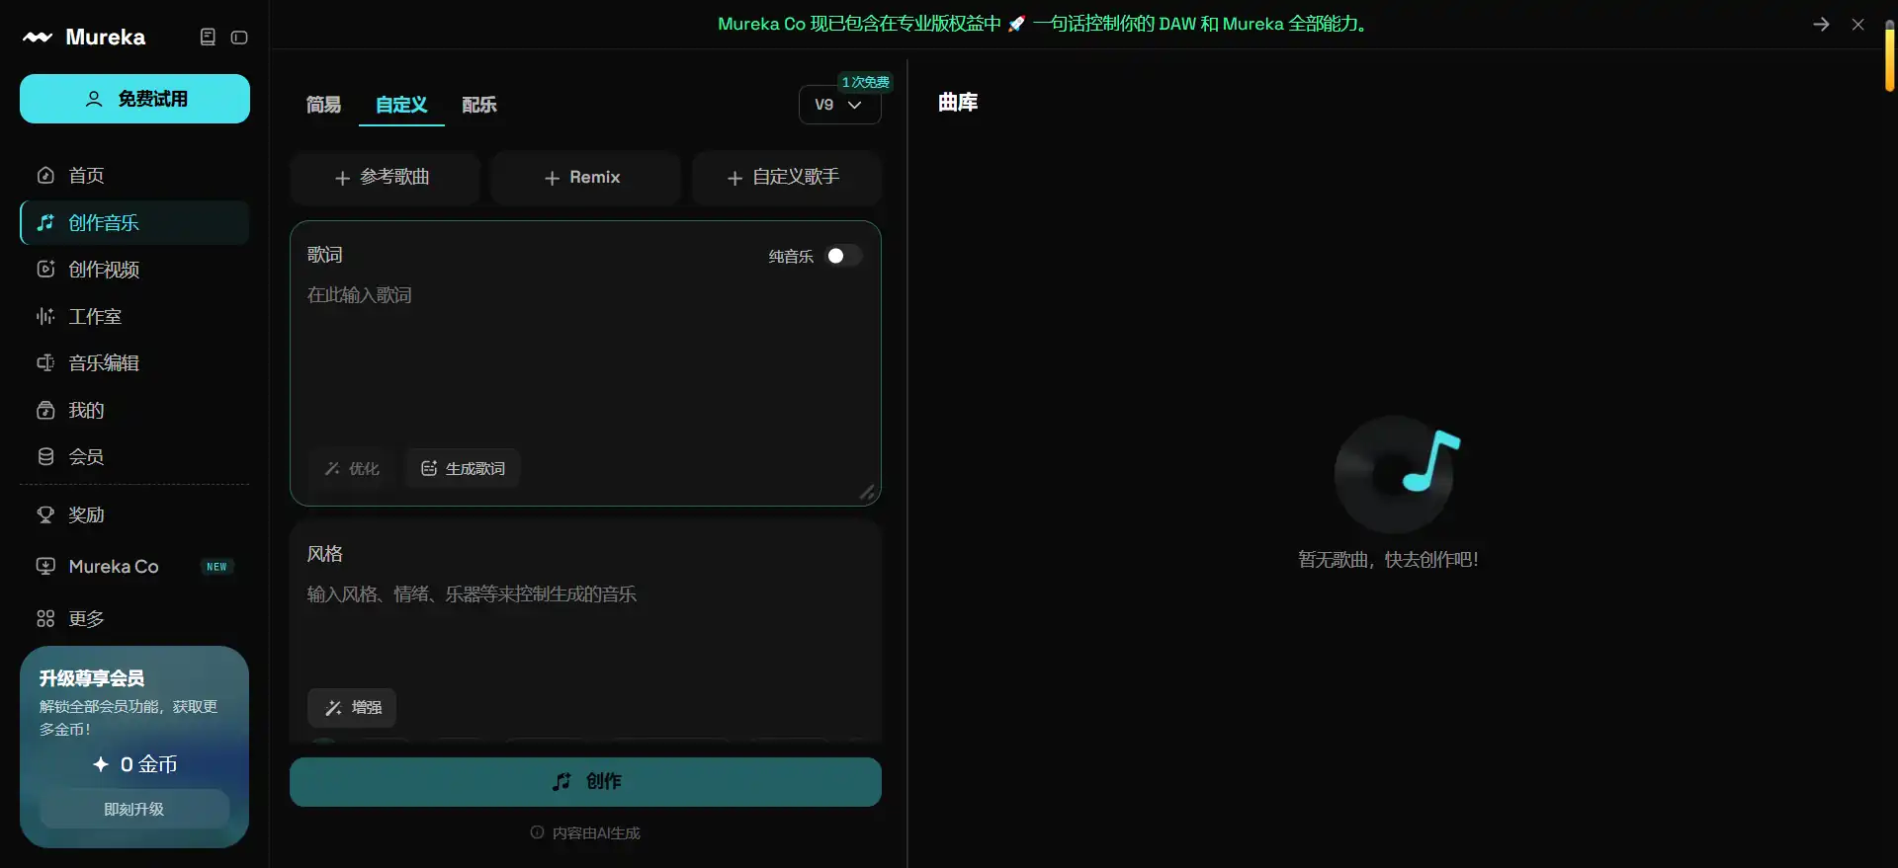Click the Mureka Co download monitor icon
This screenshot has height=868, width=1898.
coord(45,567)
